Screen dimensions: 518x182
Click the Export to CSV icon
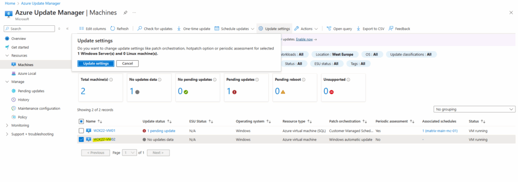click(x=359, y=29)
